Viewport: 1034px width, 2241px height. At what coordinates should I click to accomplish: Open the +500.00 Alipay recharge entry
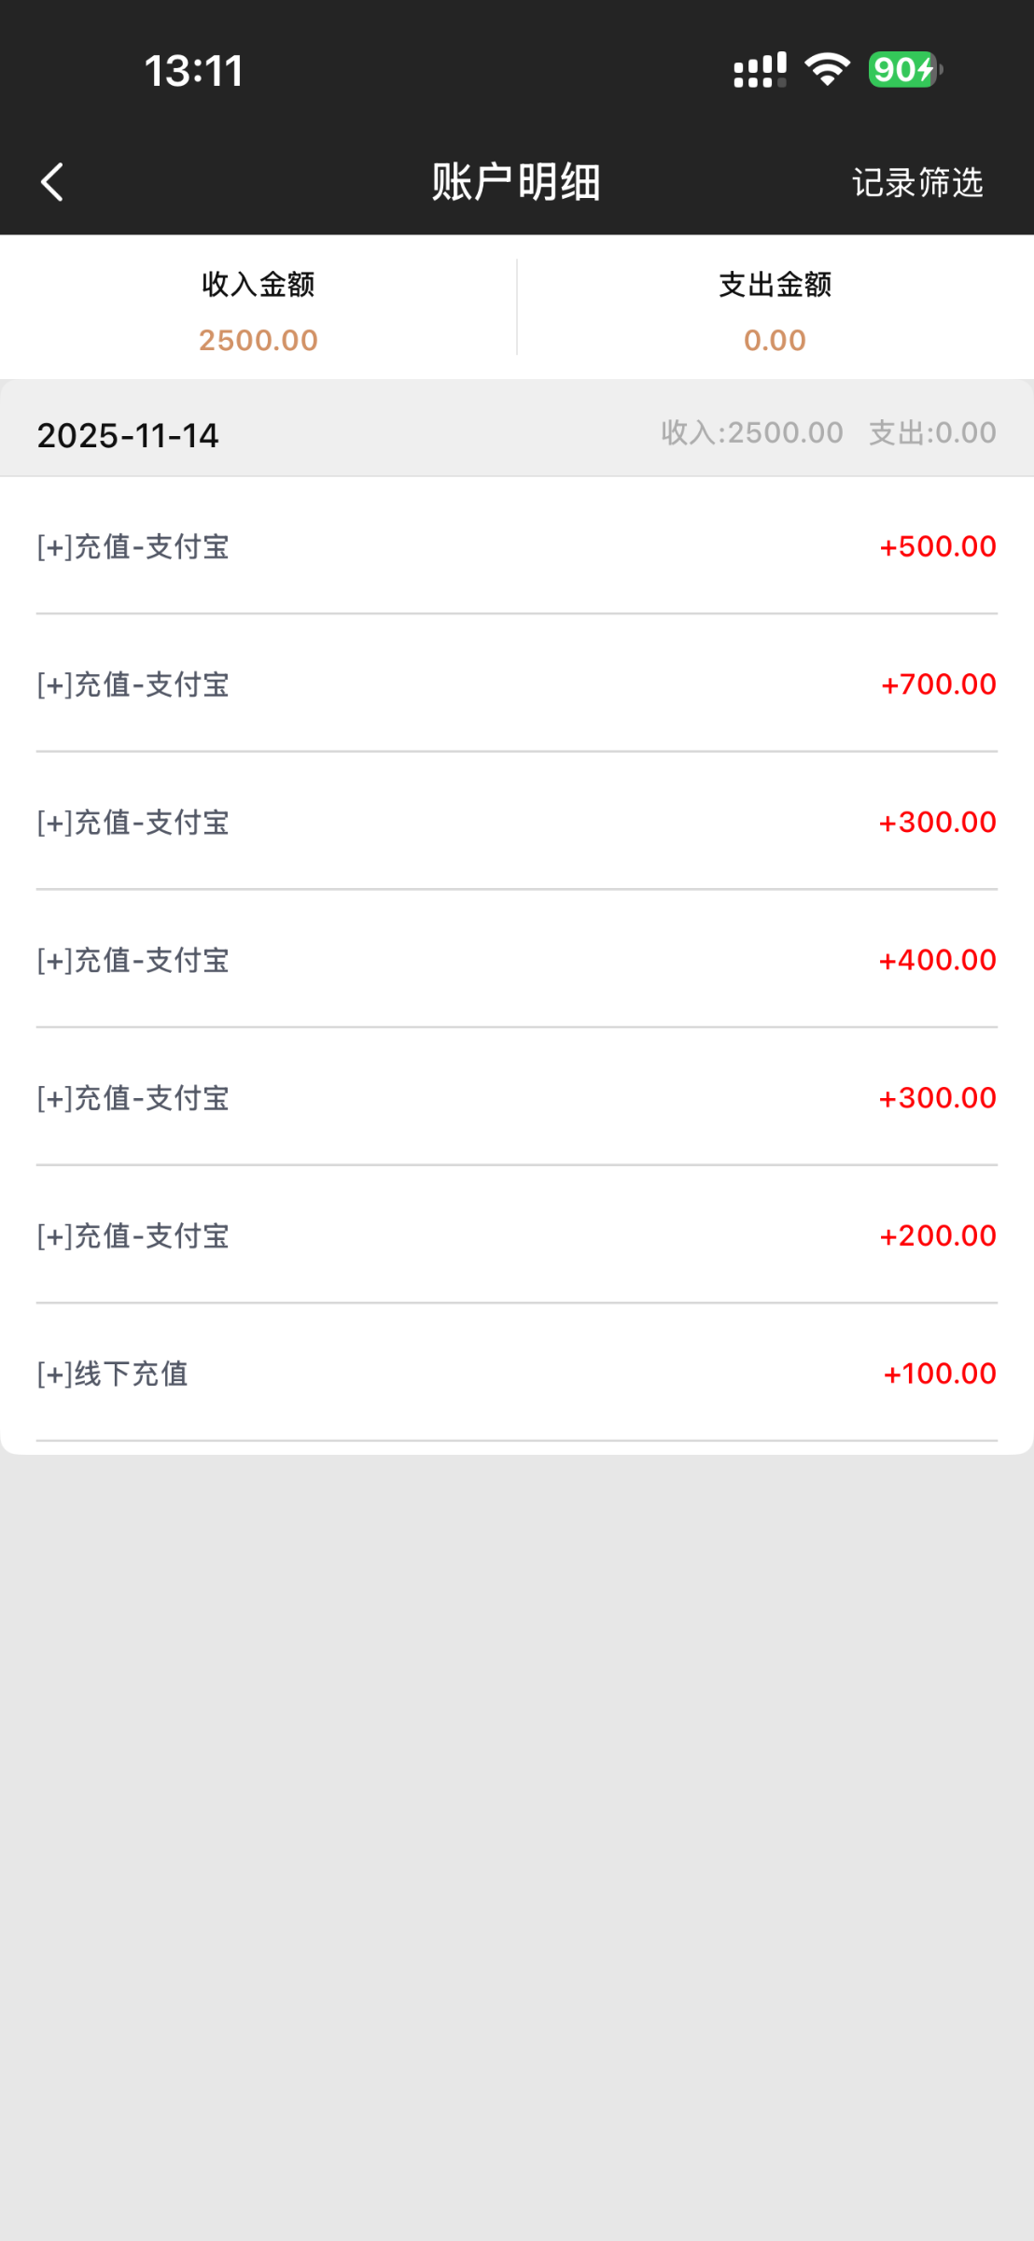point(516,546)
